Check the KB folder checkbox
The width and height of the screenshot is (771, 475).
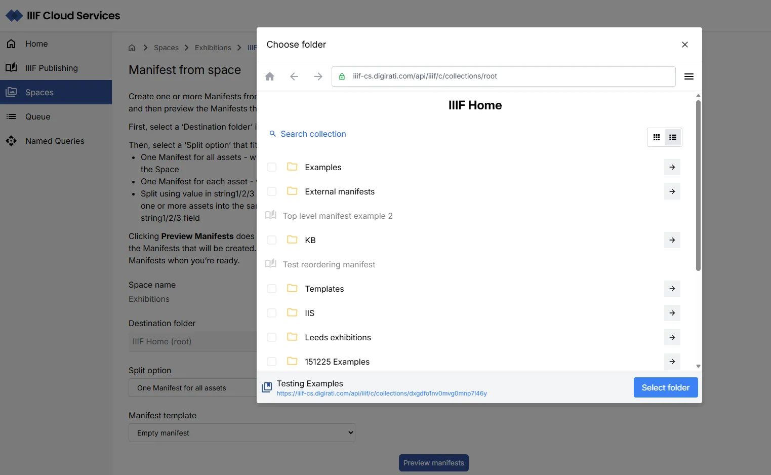click(272, 240)
